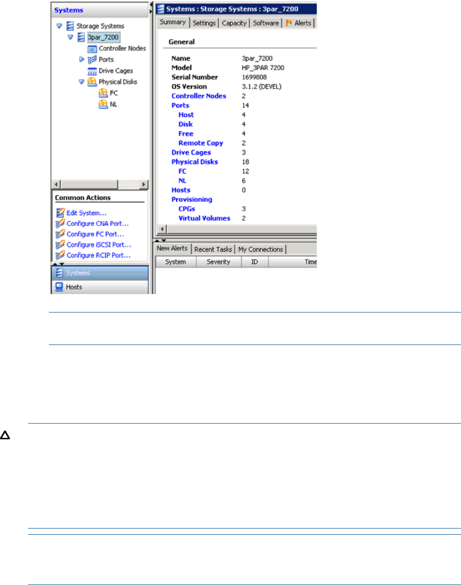Click the NL disk icon in tree
The width and height of the screenshot is (461, 585).
103,104
